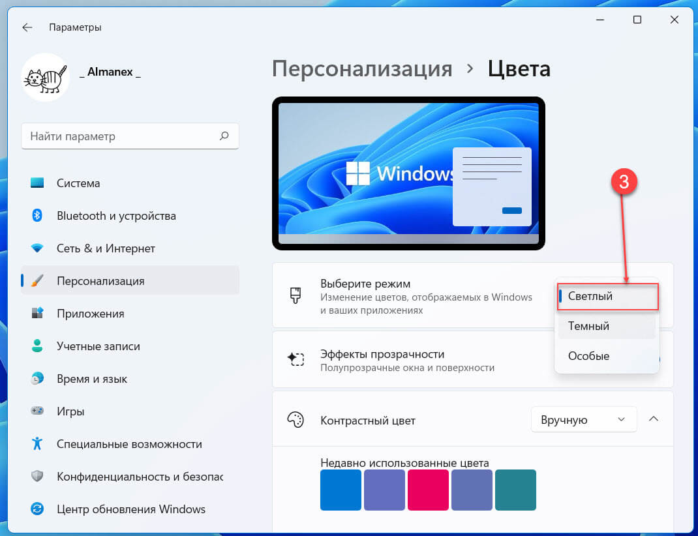Open Сеть & и Интернет category

(130, 248)
